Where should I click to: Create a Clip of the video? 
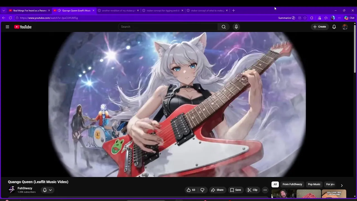252,190
